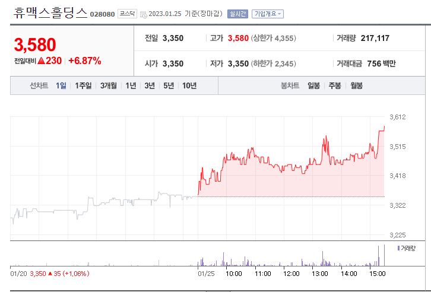Screen dimensions: 431x292
Task: Click the 3,225 y-axis label
Action: 398,235
